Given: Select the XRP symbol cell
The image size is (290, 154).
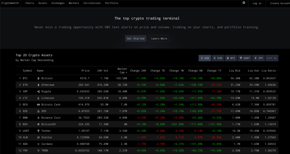Looking at the screenshot, I should 25,91.
